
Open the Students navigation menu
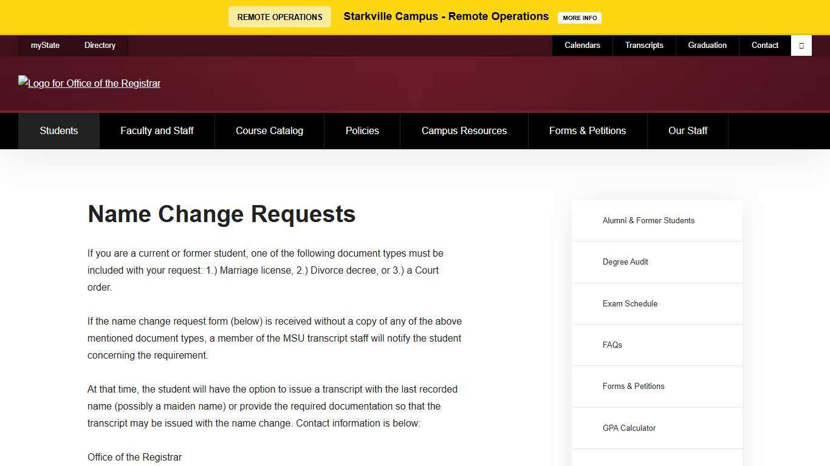(x=58, y=130)
